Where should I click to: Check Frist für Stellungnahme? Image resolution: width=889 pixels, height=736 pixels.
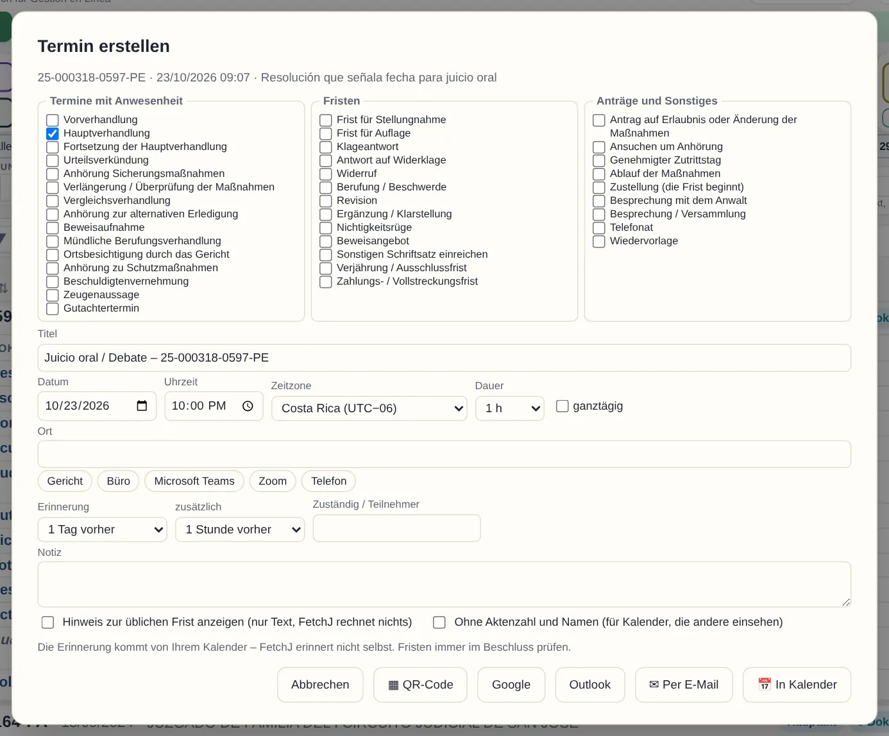pos(326,120)
